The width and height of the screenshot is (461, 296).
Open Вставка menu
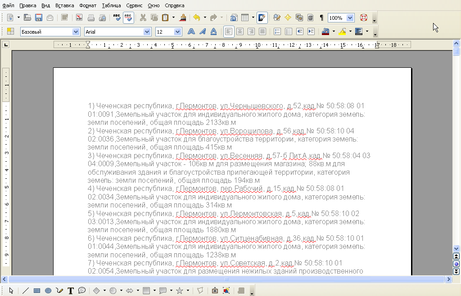(x=64, y=5)
